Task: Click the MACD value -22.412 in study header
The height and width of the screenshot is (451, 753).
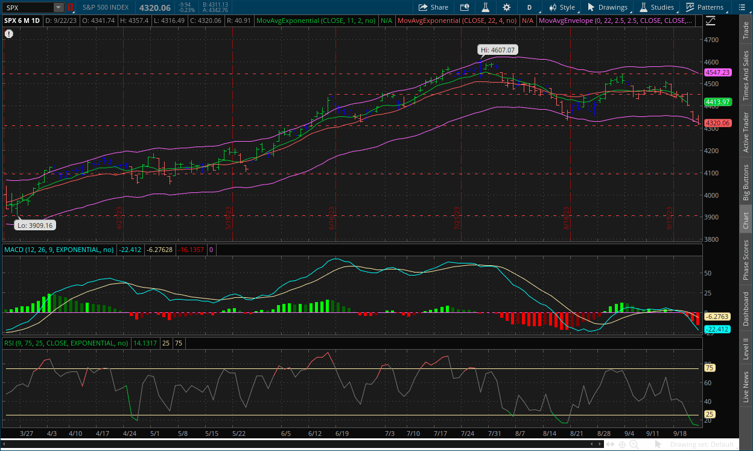Action: (x=131, y=249)
